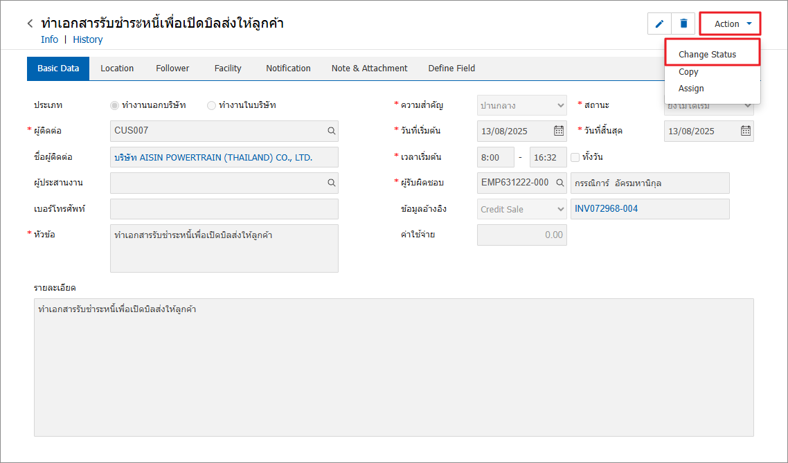Select the ทำงานนอกบริษัท radio button

point(114,105)
